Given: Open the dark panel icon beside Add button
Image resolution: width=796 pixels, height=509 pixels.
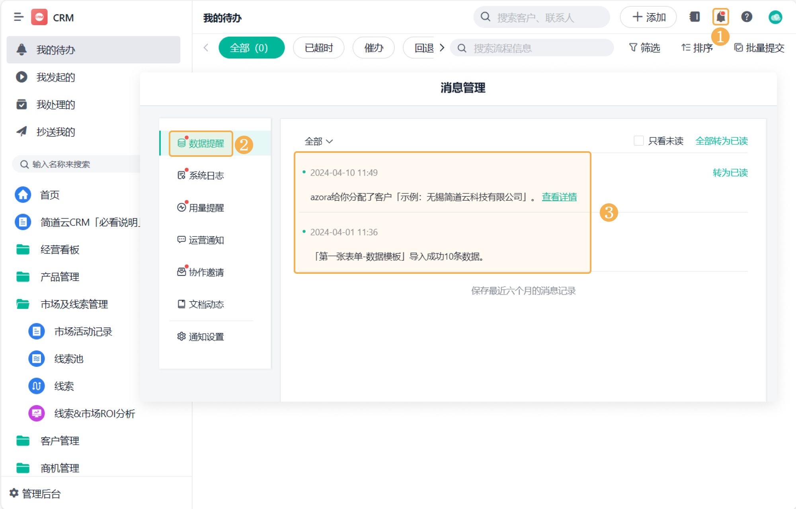Looking at the screenshot, I should (695, 17).
